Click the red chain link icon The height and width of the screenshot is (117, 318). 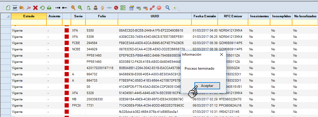[x=152, y=8]
